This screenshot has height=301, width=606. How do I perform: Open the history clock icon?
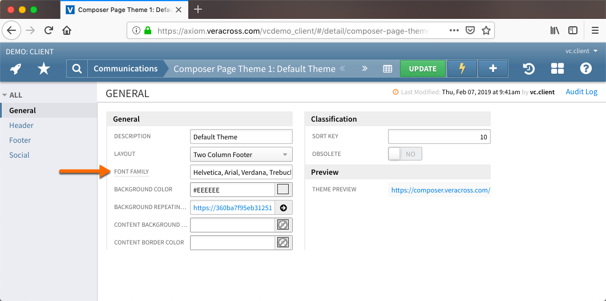[x=529, y=69]
